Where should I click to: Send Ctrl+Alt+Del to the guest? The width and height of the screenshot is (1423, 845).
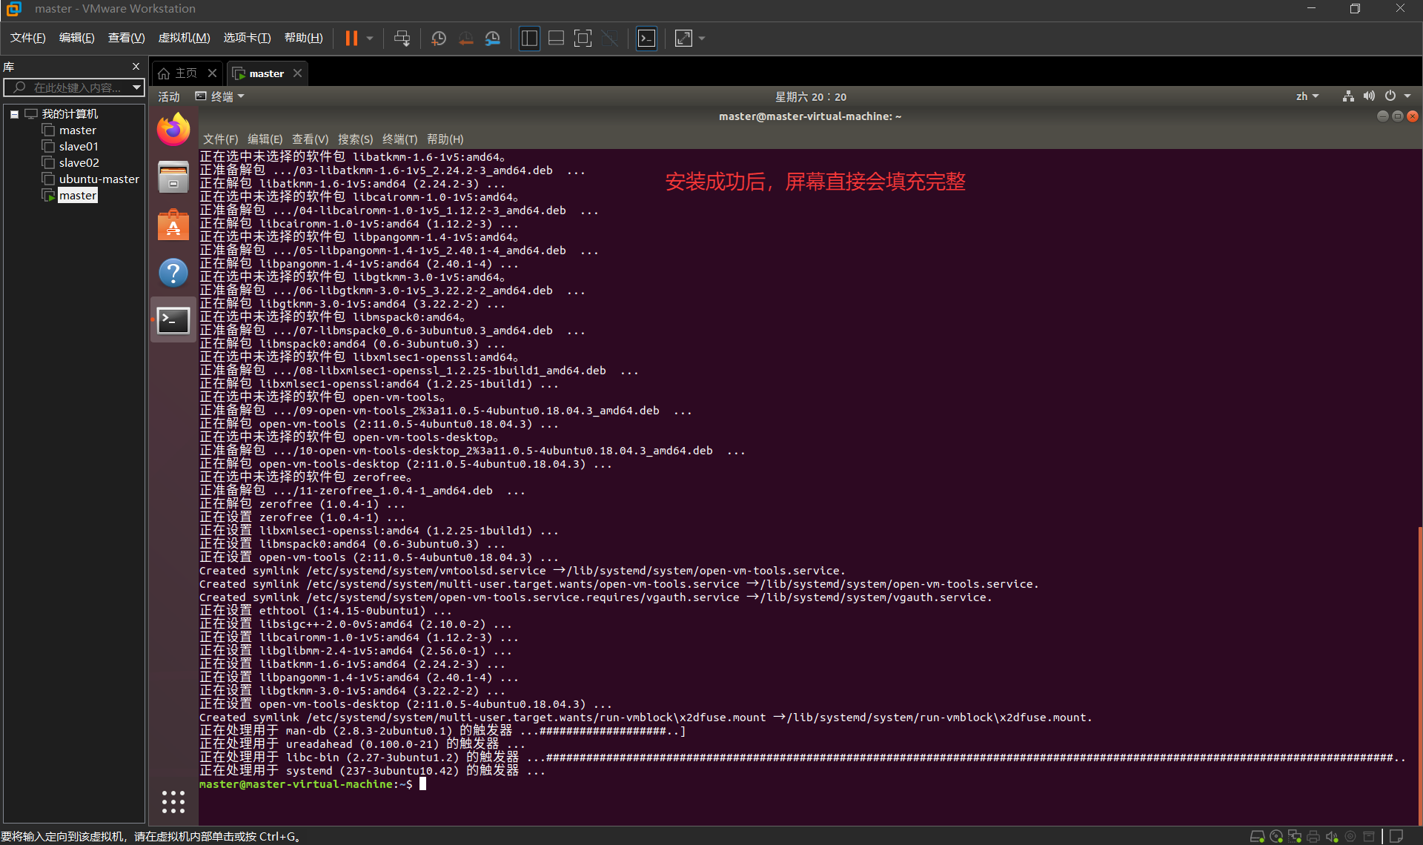(x=402, y=38)
